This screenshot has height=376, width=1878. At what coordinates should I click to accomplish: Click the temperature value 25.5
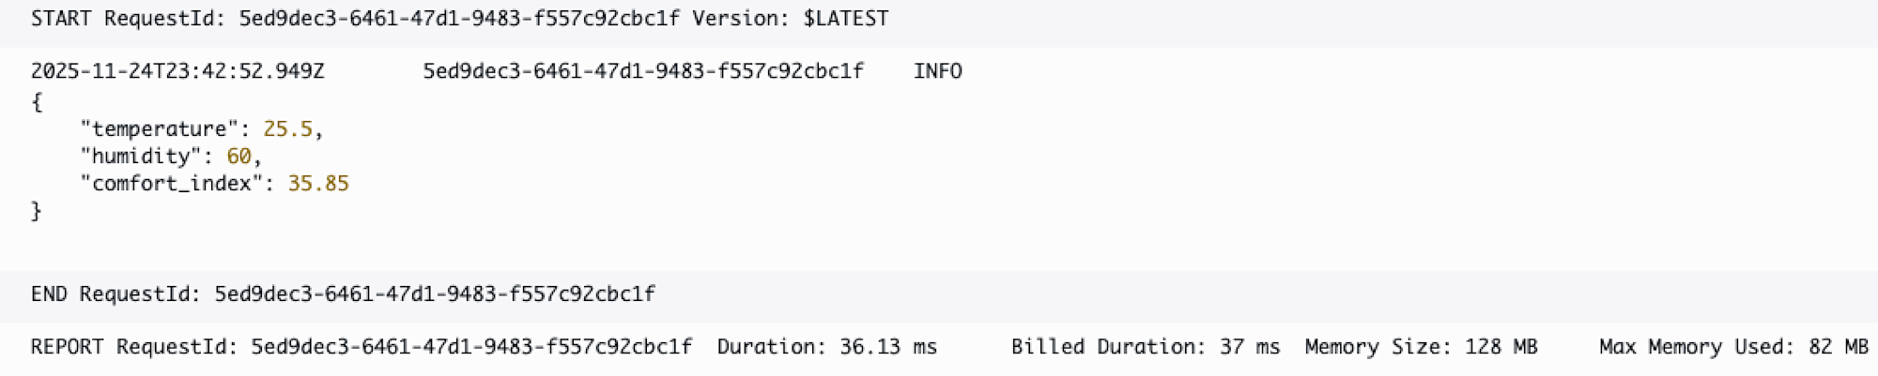(x=287, y=129)
